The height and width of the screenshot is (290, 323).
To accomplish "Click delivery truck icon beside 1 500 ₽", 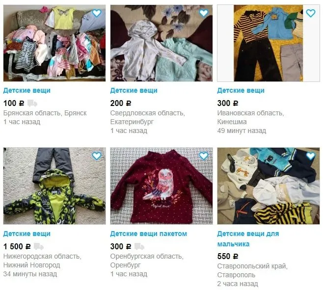I will coord(38,246).
